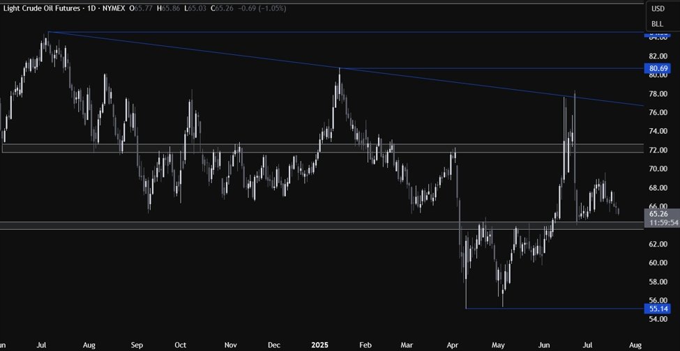
Task: Click the 2025 marker on time axis
Action: coord(318,345)
